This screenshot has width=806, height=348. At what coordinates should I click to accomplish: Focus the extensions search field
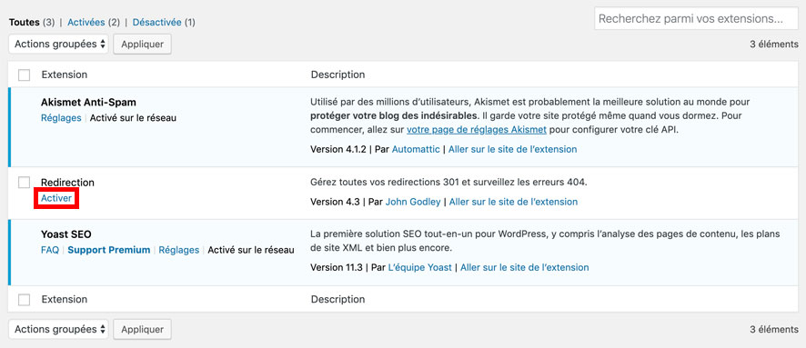[x=697, y=19]
